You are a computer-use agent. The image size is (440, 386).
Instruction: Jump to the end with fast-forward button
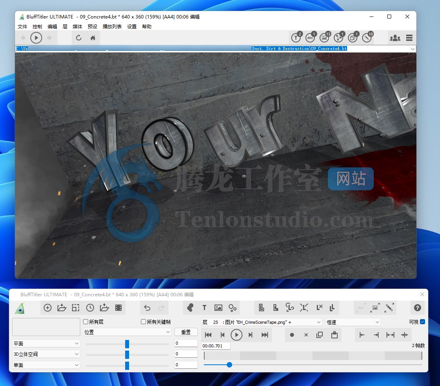tap(265, 335)
